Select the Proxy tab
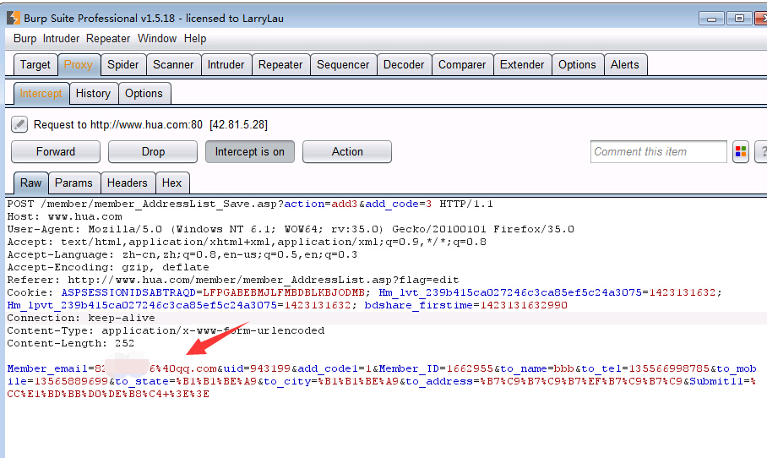767x458 pixels. (79, 64)
